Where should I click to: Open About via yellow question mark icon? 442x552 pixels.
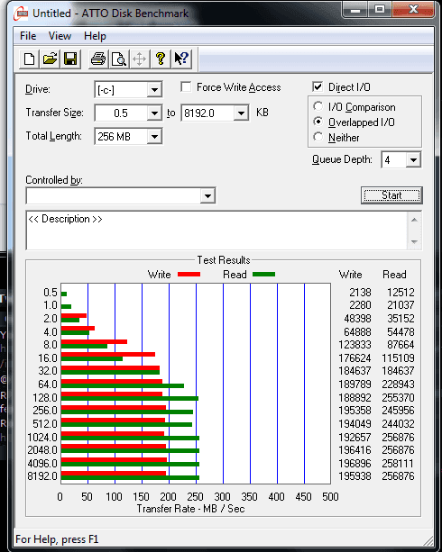tap(161, 59)
